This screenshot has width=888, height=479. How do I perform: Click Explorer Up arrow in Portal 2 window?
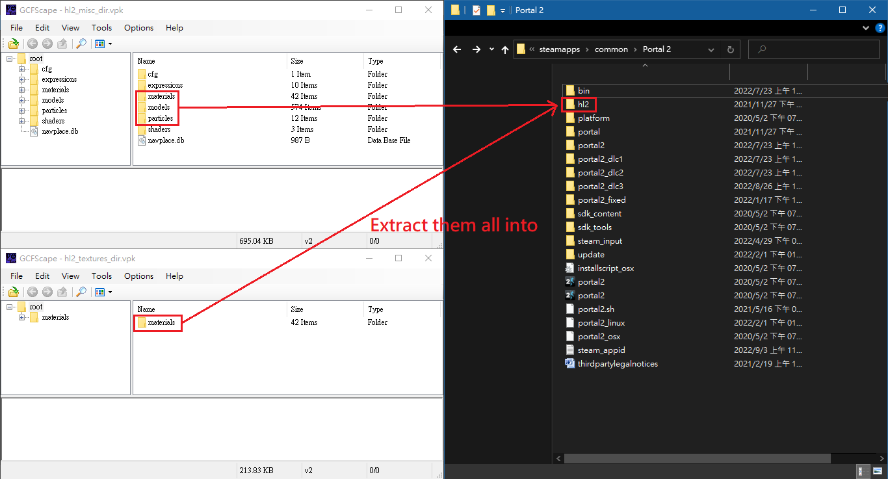pyautogui.click(x=505, y=49)
